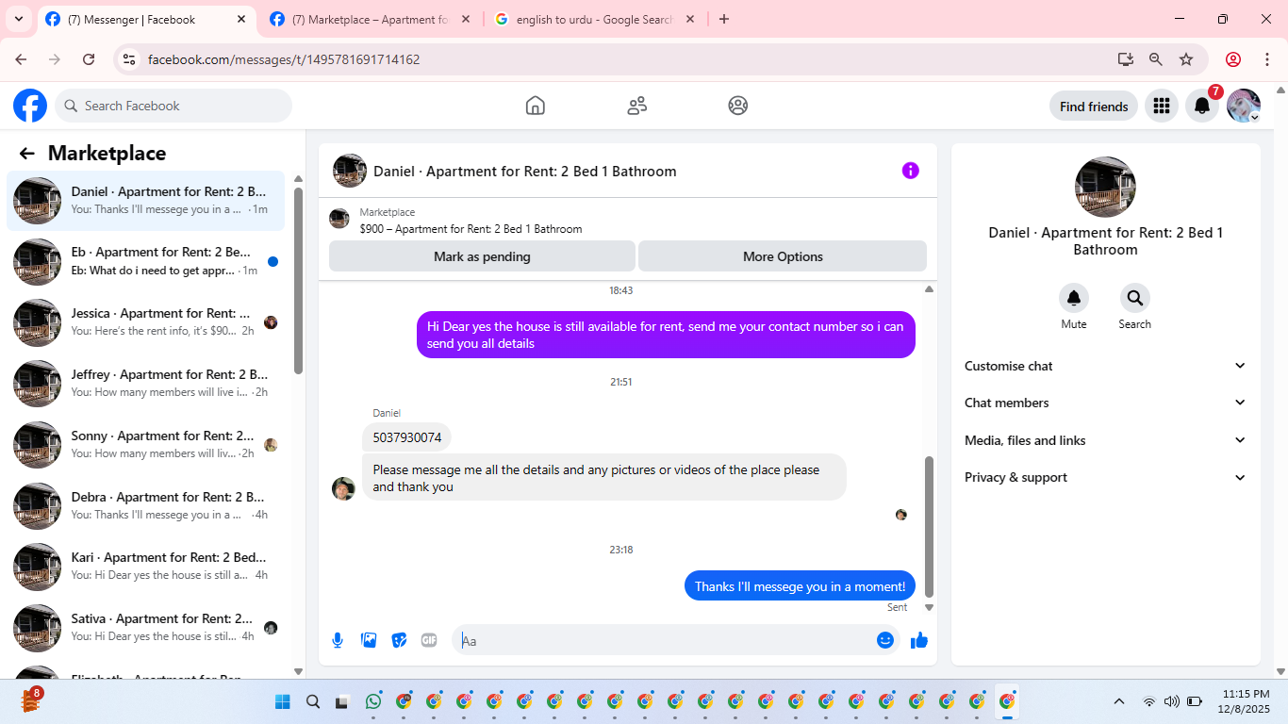Image resolution: width=1288 pixels, height=724 pixels.
Task: Click the Find friends button
Action: point(1094,107)
